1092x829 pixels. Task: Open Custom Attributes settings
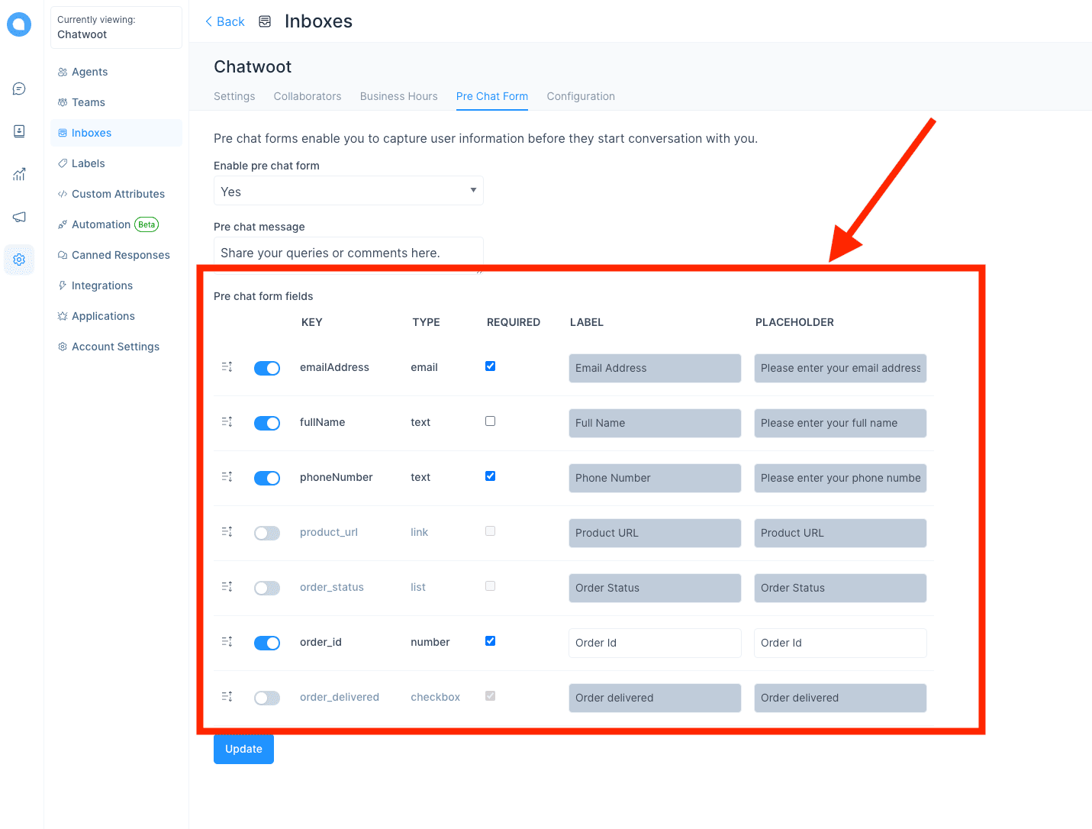pos(116,194)
